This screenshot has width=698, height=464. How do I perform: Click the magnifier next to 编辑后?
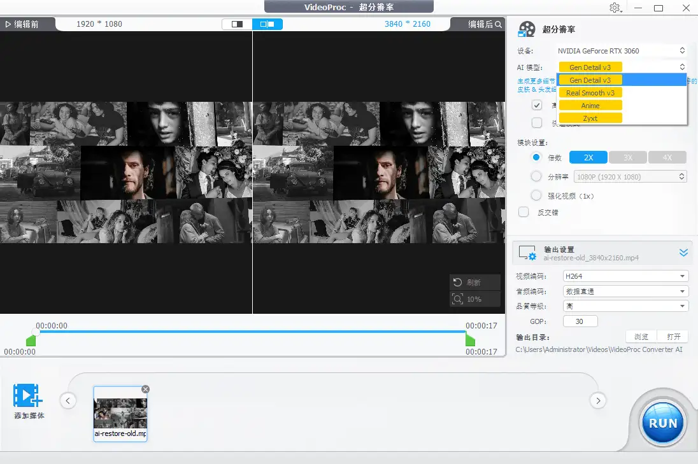498,24
